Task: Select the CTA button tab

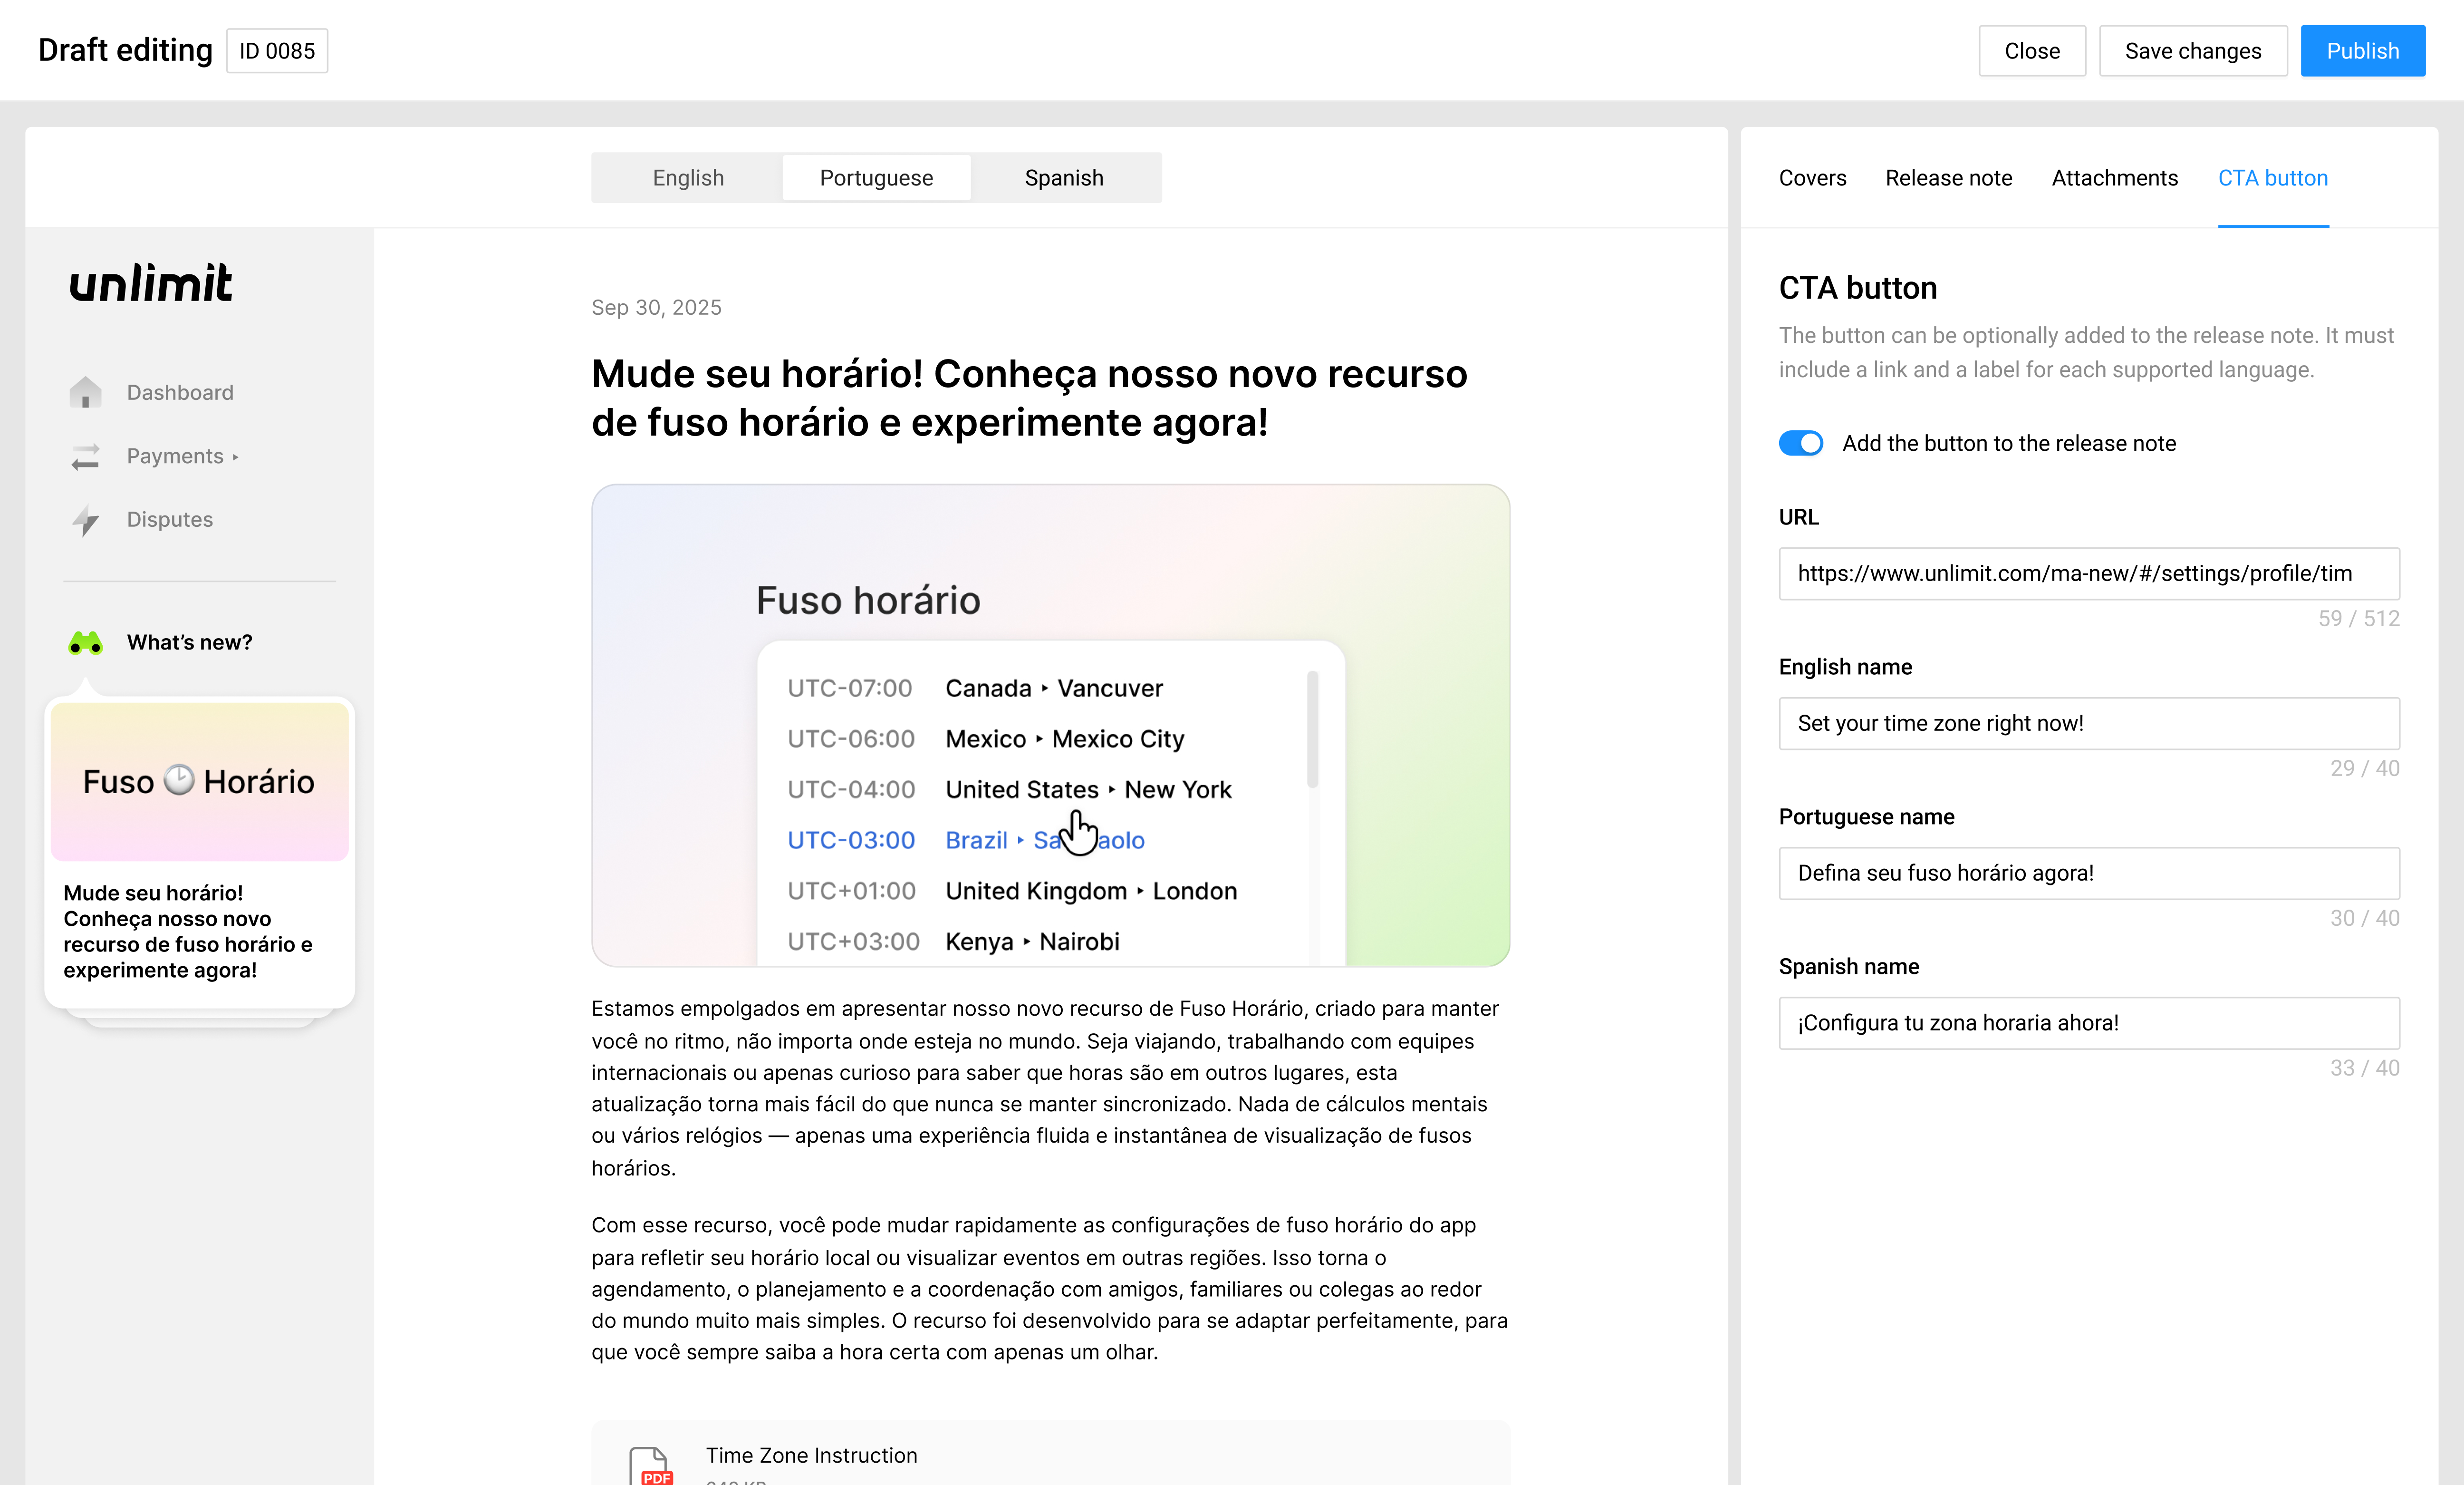Action: coord(2273,178)
